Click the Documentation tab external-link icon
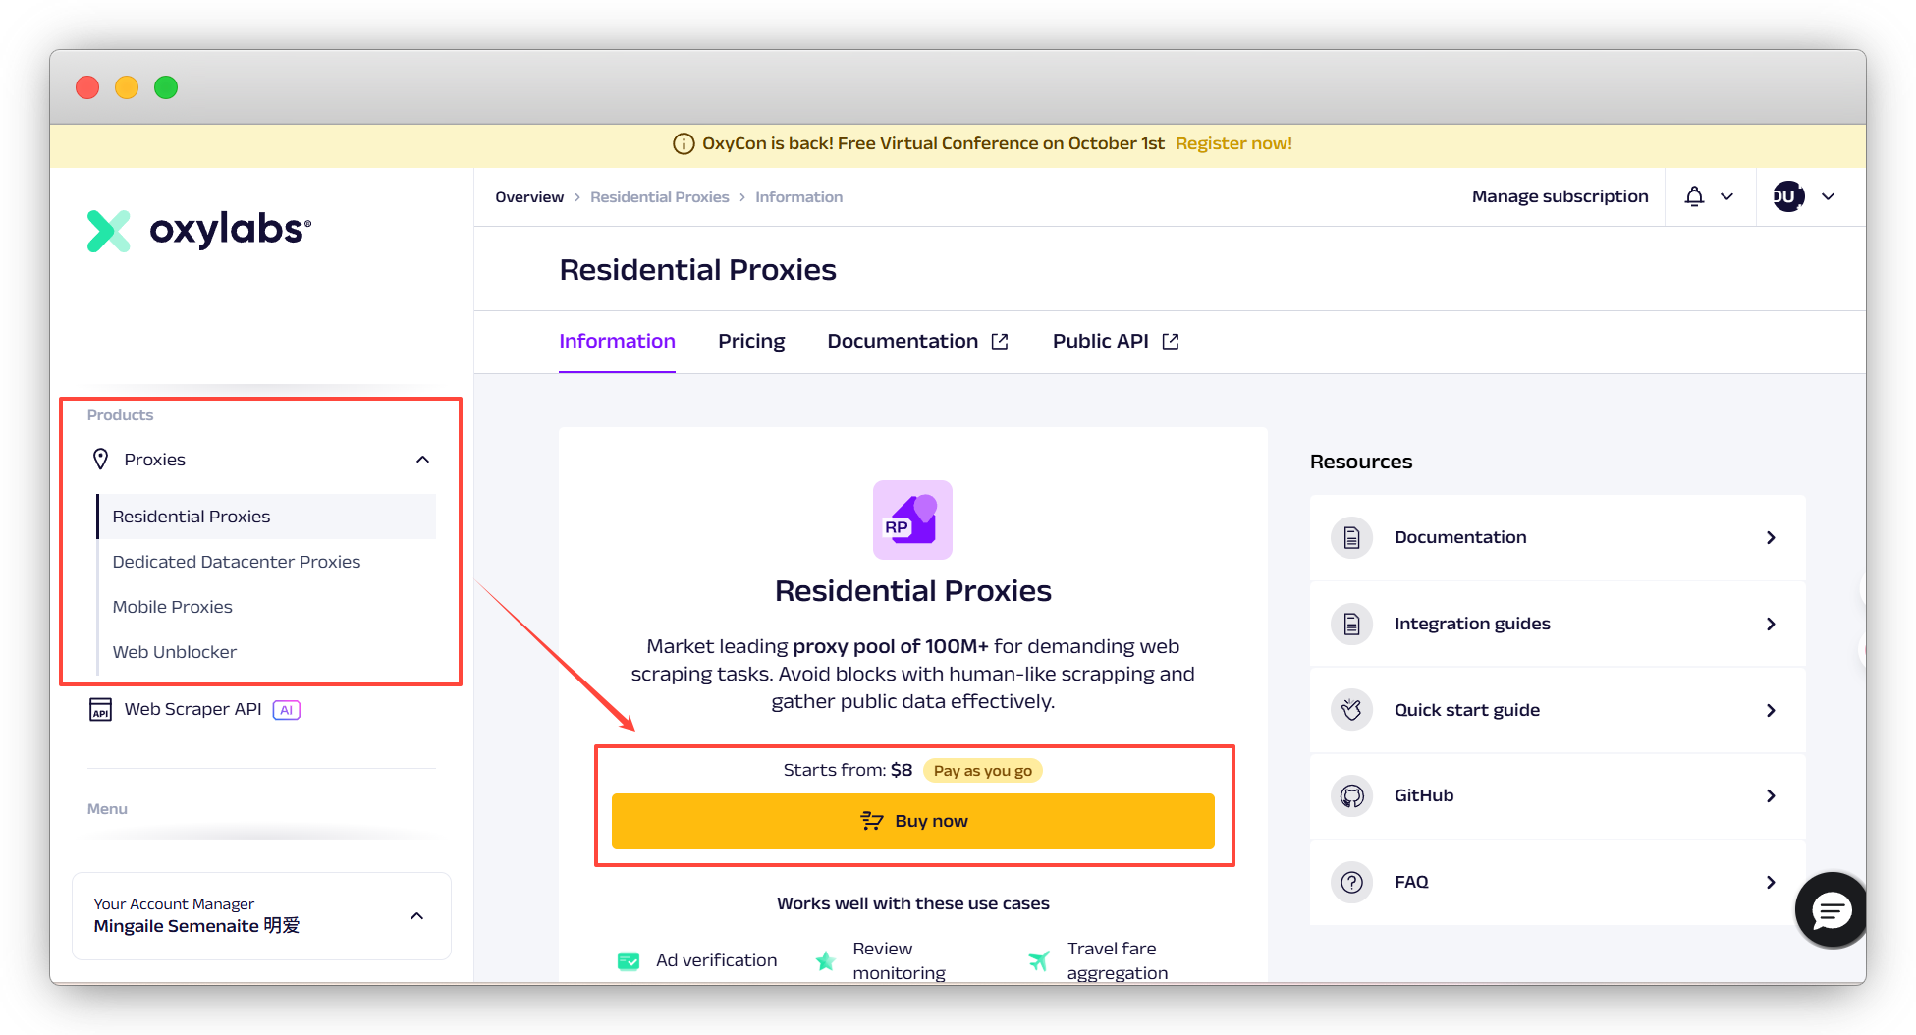 [x=1000, y=341]
